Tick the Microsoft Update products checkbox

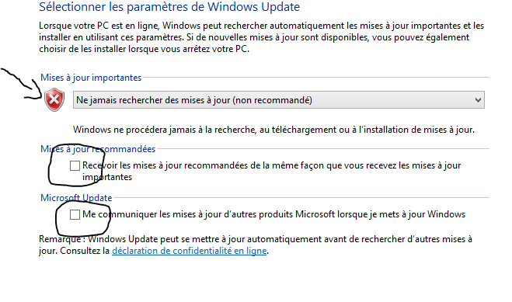(x=75, y=214)
